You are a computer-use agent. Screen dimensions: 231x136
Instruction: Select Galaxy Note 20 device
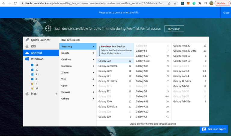tap(189, 46)
